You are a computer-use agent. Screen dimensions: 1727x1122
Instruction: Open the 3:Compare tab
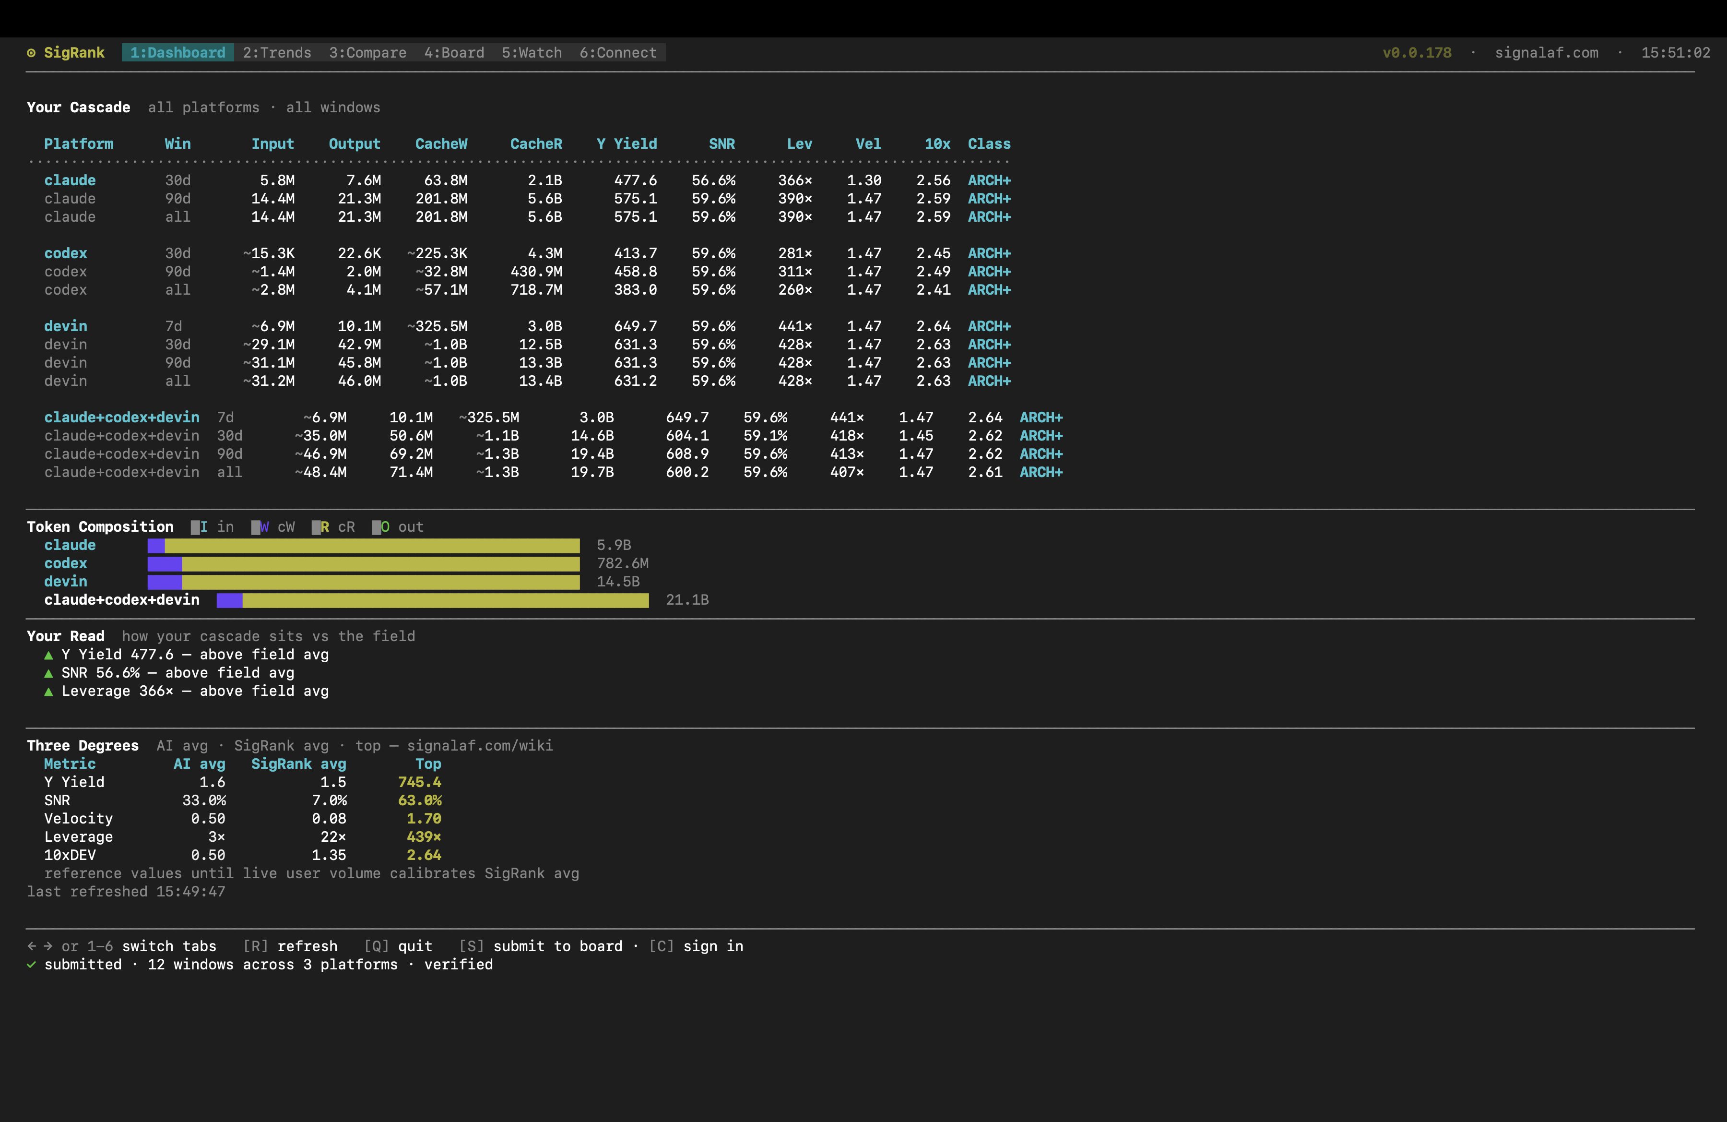pyautogui.click(x=368, y=53)
